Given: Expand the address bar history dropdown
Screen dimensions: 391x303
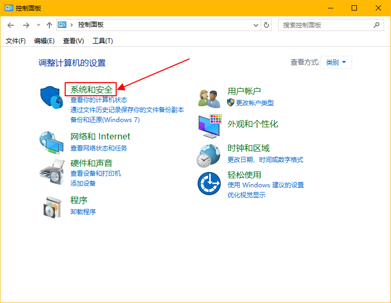Looking at the screenshot, I should (256, 25).
